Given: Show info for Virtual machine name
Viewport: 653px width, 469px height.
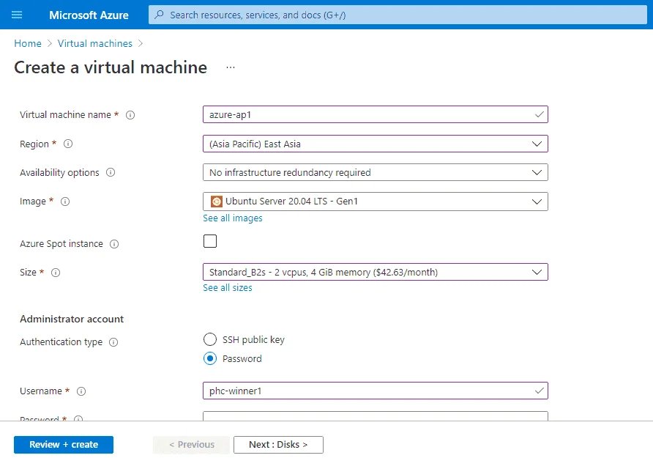Looking at the screenshot, I should pos(130,115).
